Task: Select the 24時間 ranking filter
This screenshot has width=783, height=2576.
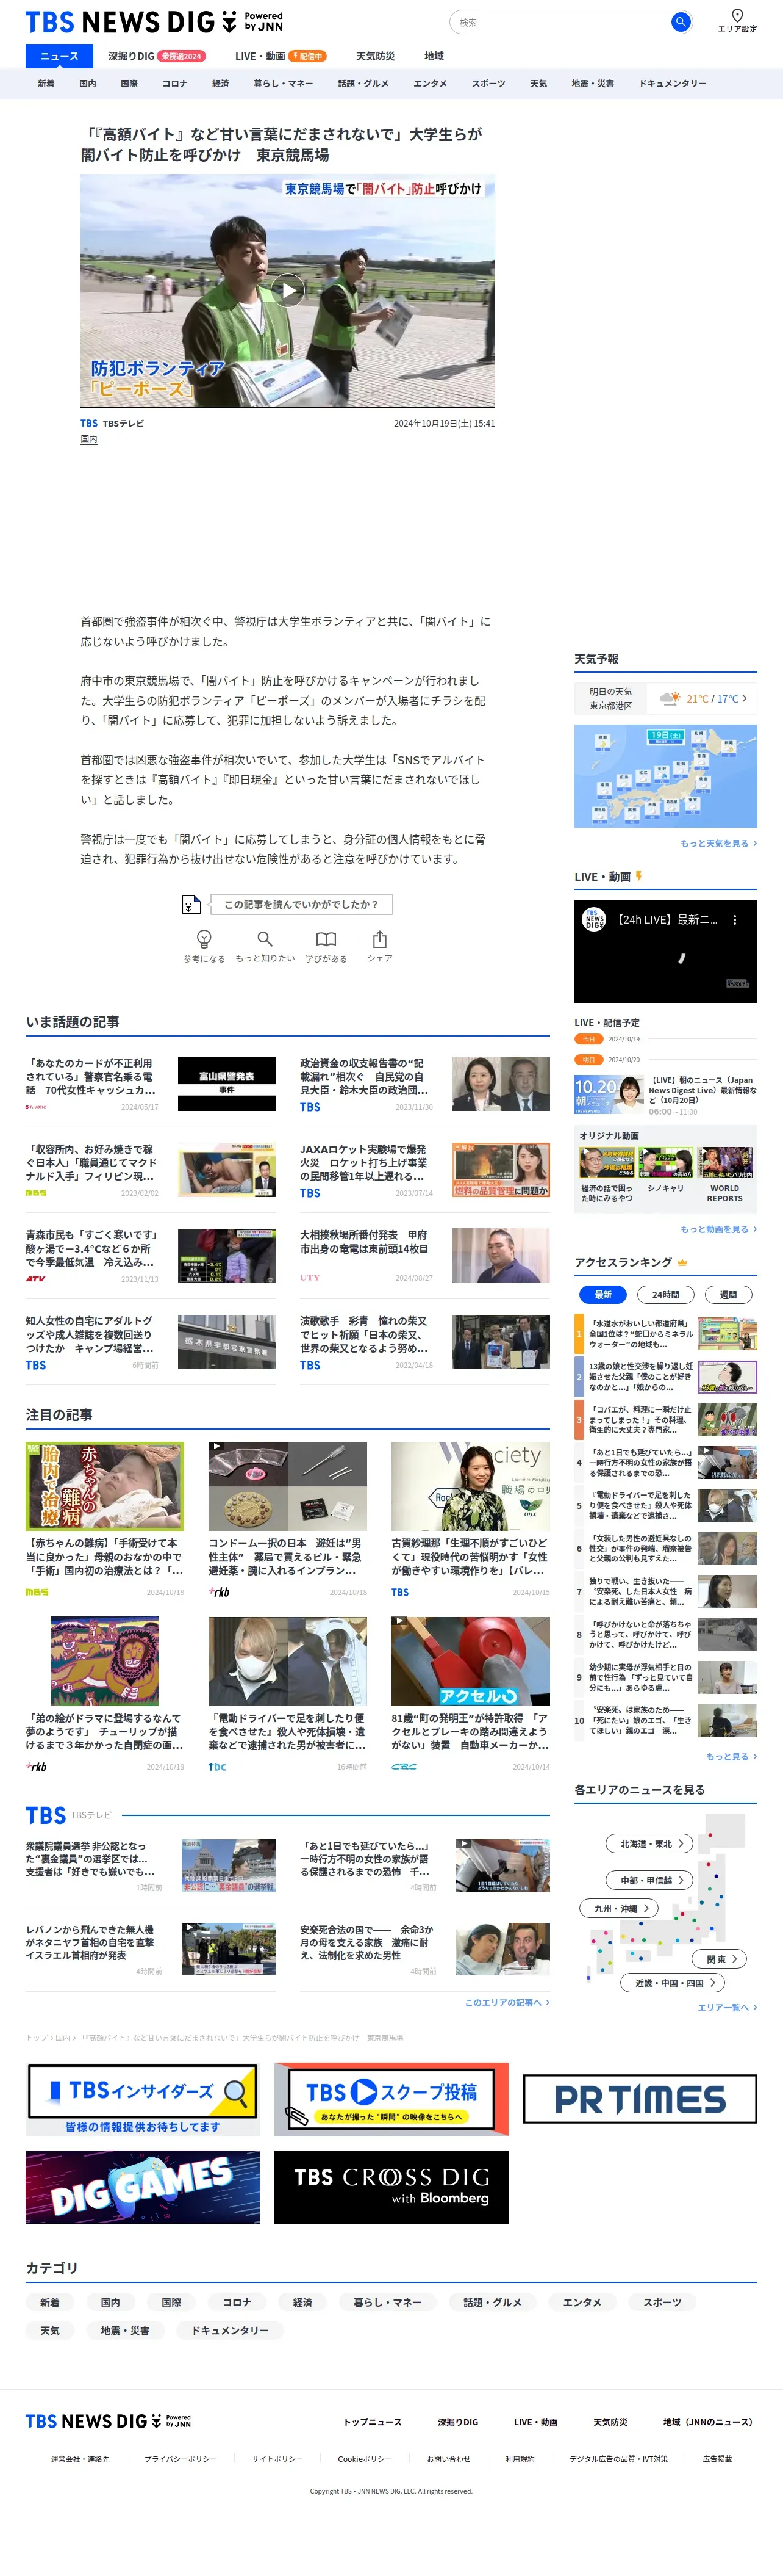Action: [x=666, y=1295]
